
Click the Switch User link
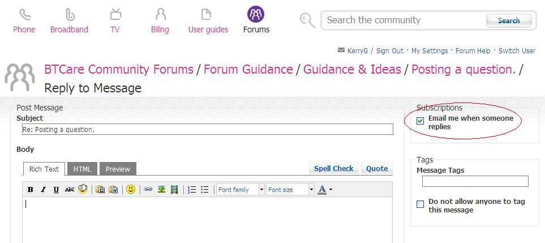point(517,51)
